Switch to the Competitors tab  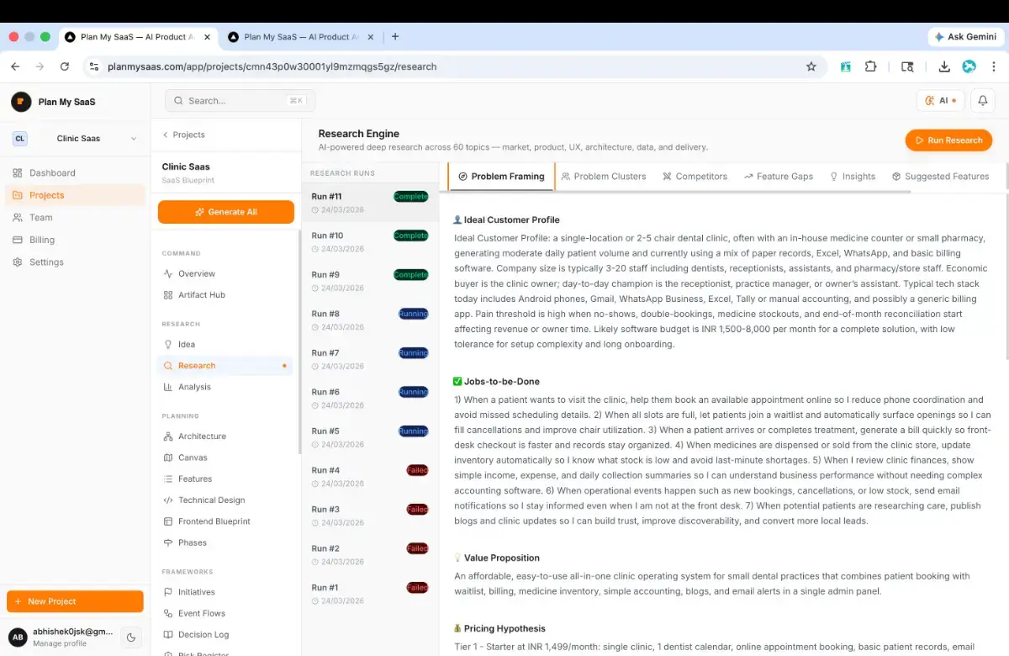[x=695, y=177]
